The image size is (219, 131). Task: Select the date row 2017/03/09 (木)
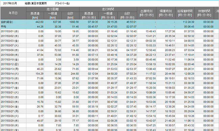(x=10, y=55)
